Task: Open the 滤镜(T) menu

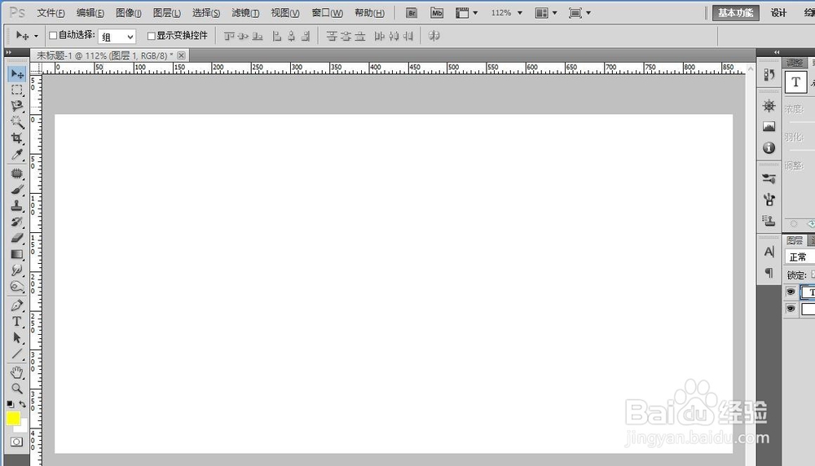Action: coord(245,13)
